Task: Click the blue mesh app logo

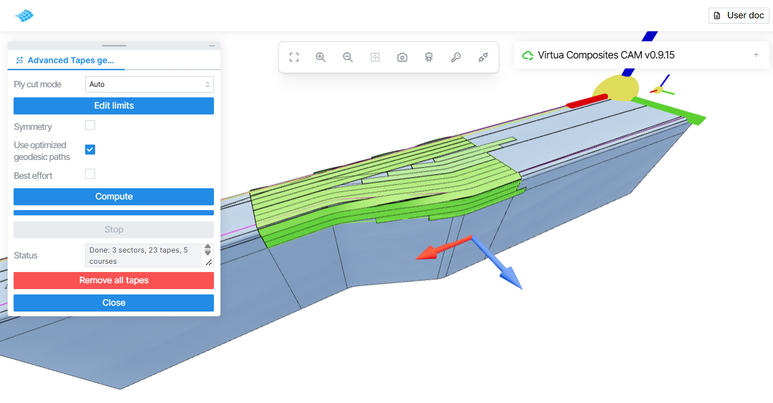Action: click(x=24, y=16)
